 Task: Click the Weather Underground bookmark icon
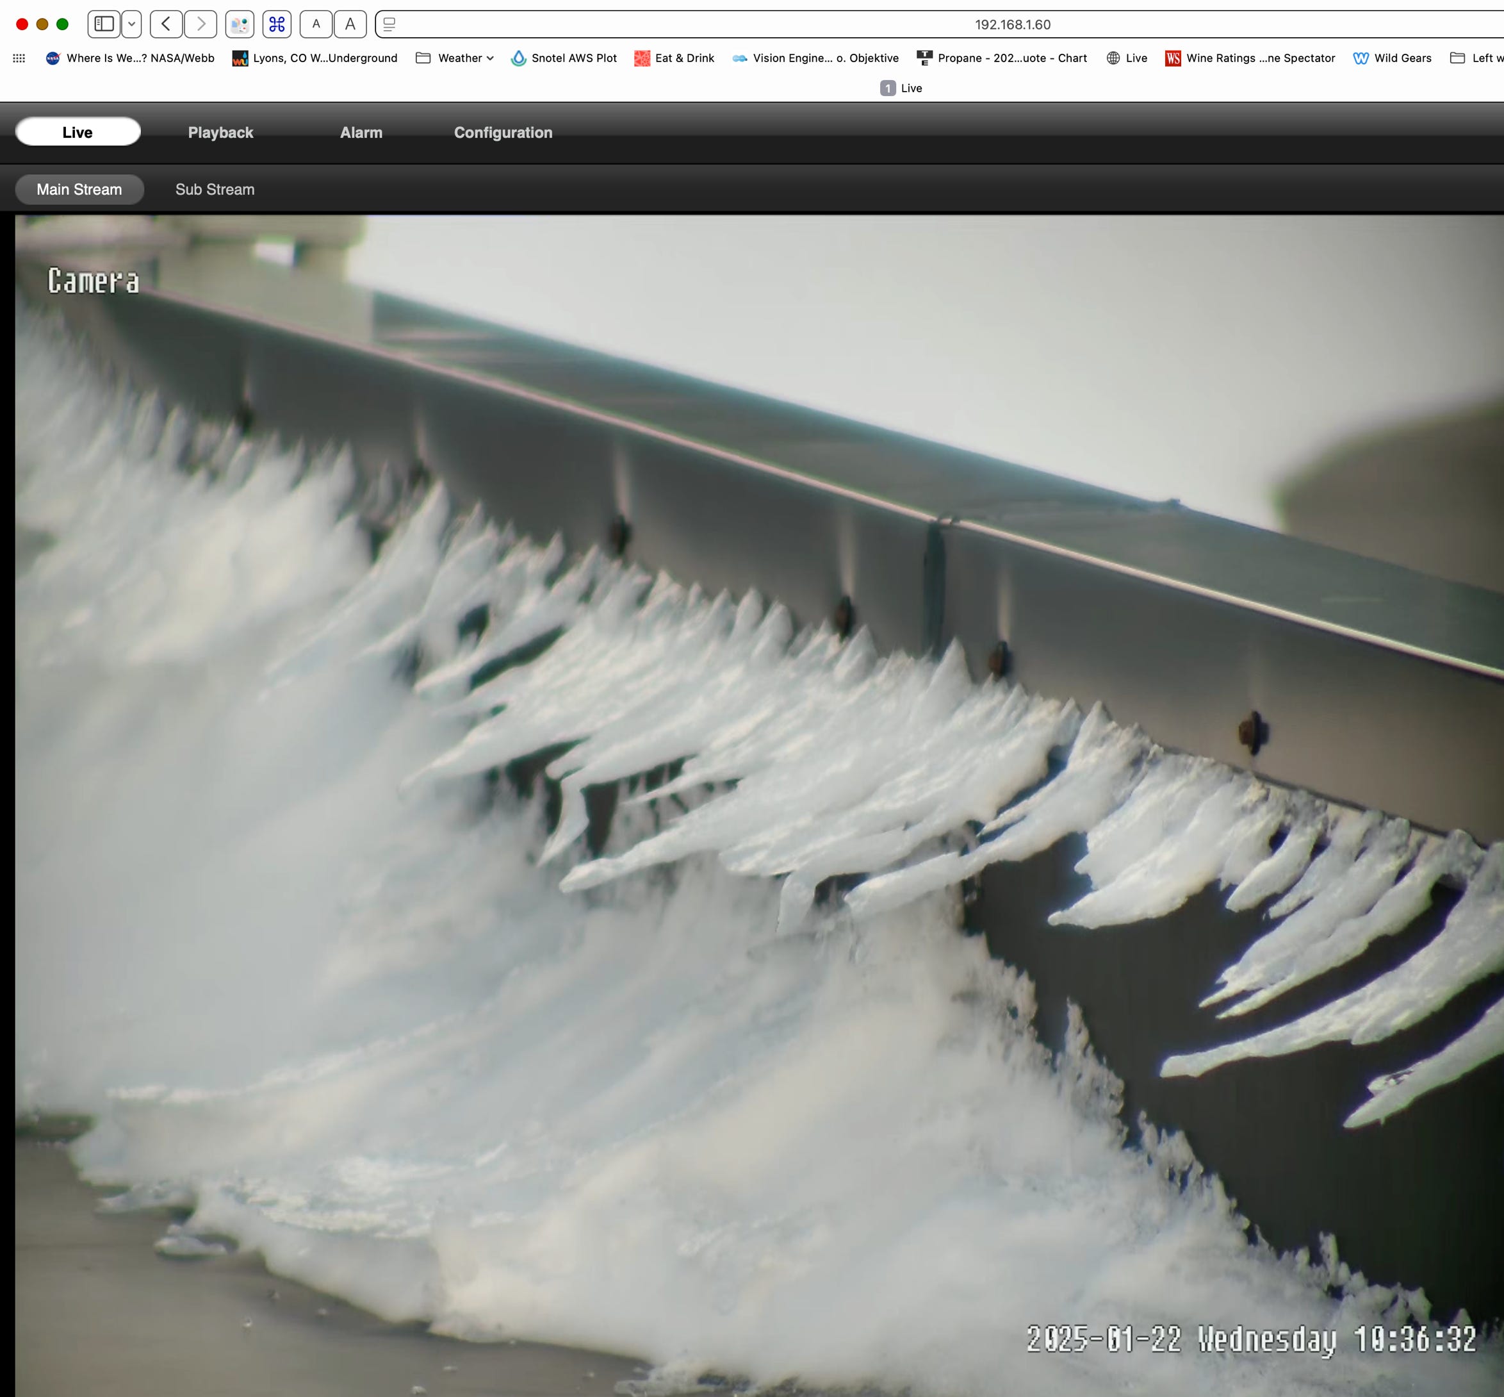pos(240,58)
